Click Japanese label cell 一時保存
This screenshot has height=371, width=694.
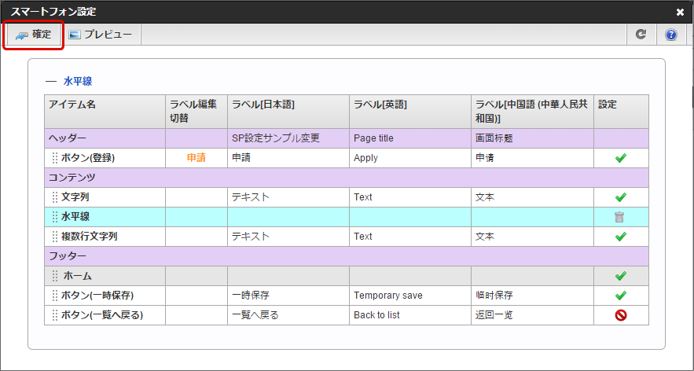pos(252,296)
